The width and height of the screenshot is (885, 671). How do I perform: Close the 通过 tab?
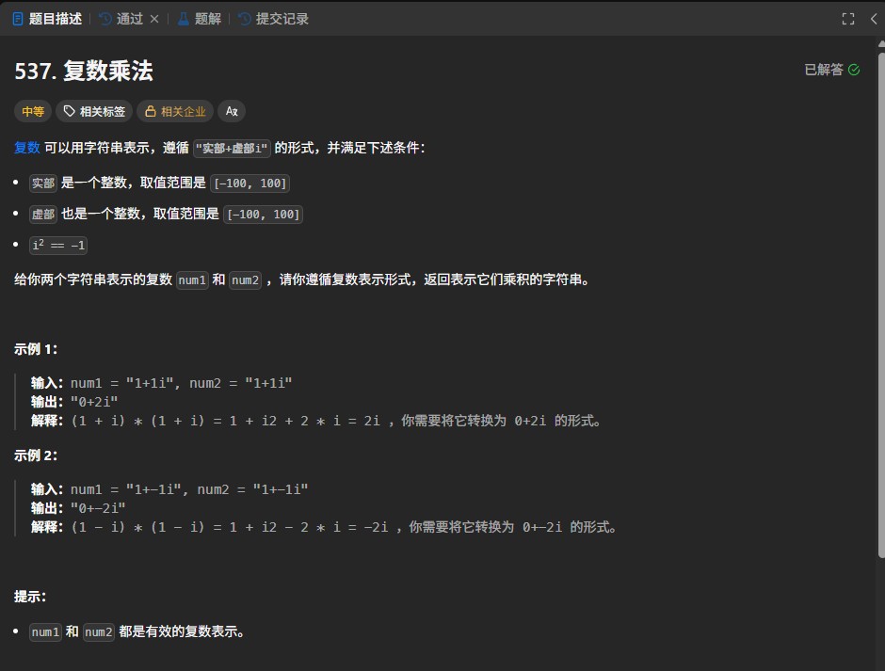pyautogui.click(x=154, y=19)
